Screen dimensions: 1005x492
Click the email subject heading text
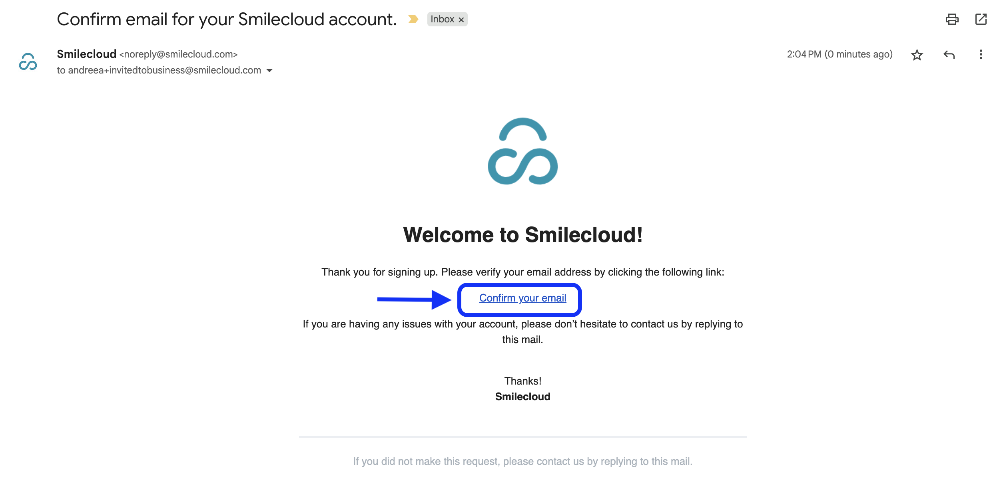227,19
